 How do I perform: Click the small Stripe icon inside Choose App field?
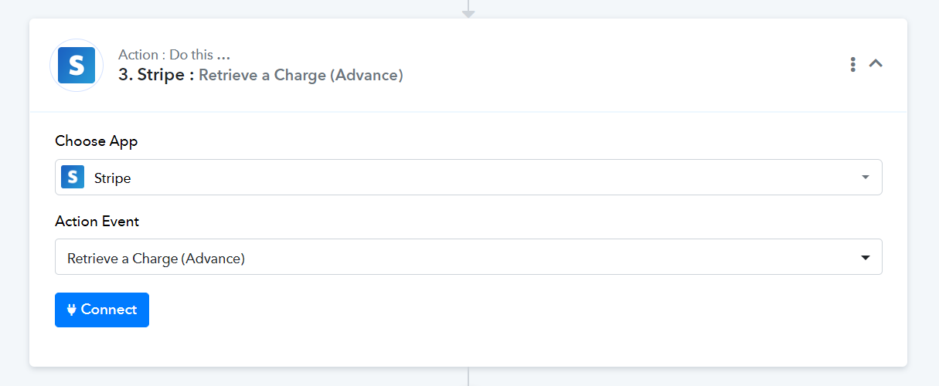click(x=73, y=178)
